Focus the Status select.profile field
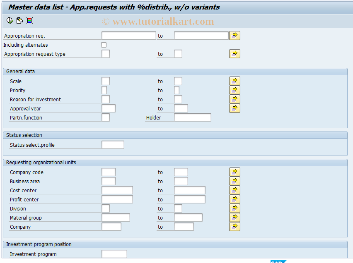Screen dimensions: 353x263 (x=113, y=145)
